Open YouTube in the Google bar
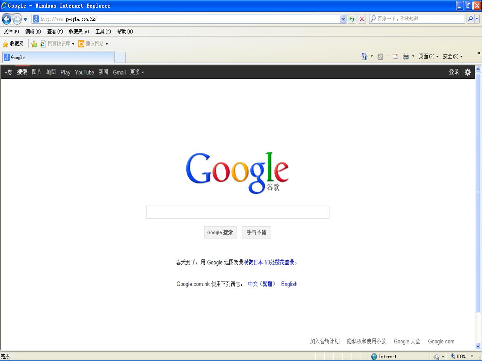The height and width of the screenshot is (361, 482). coord(84,72)
